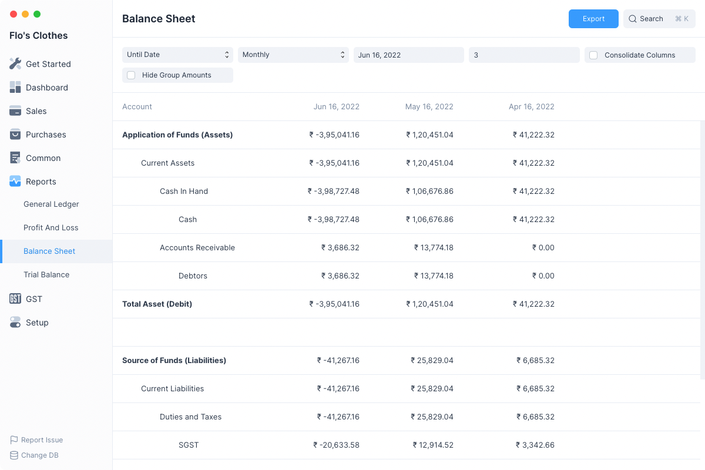Switch to the Profit And Loss report
This screenshot has height=470, width=705.
tap(51, 228)
